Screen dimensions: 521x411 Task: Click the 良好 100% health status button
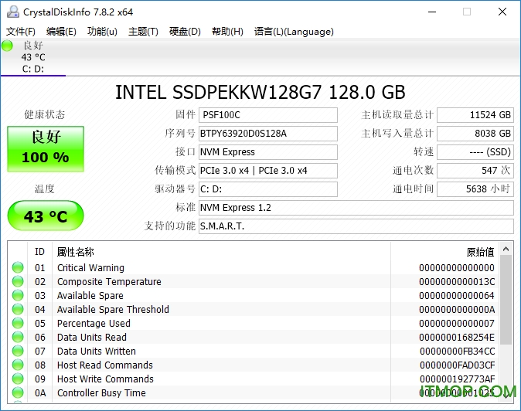45,148
